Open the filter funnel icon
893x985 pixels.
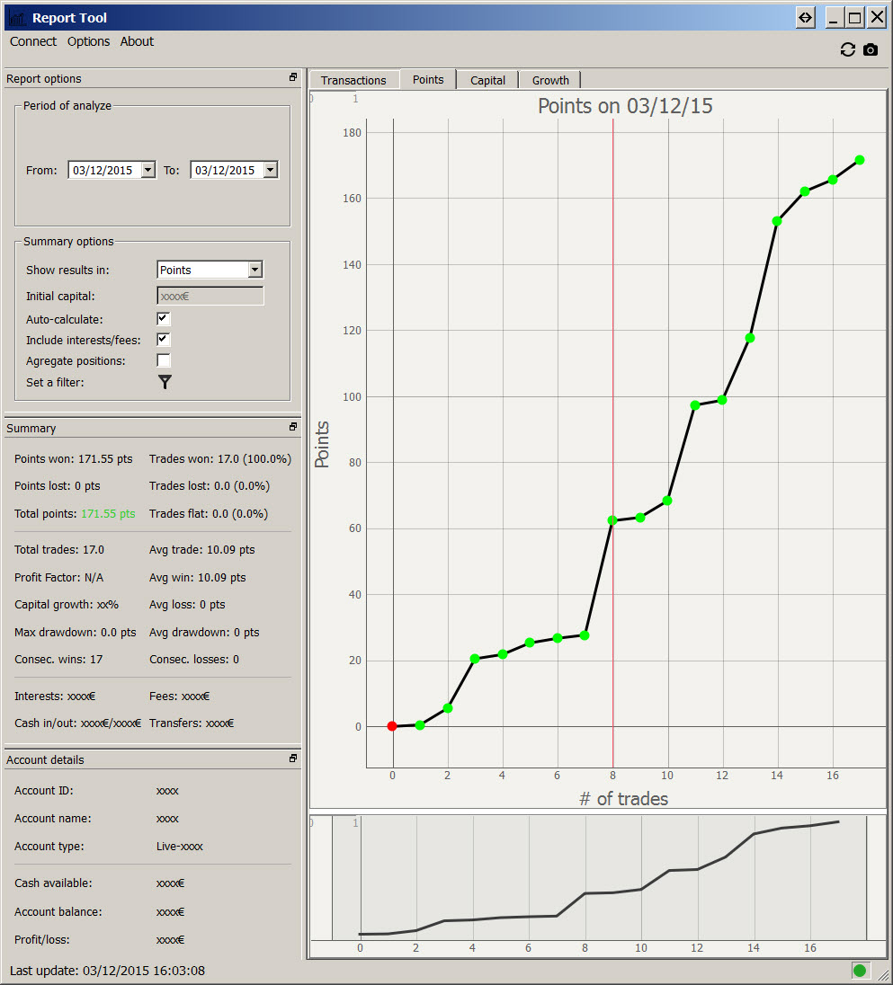(165, 382)
